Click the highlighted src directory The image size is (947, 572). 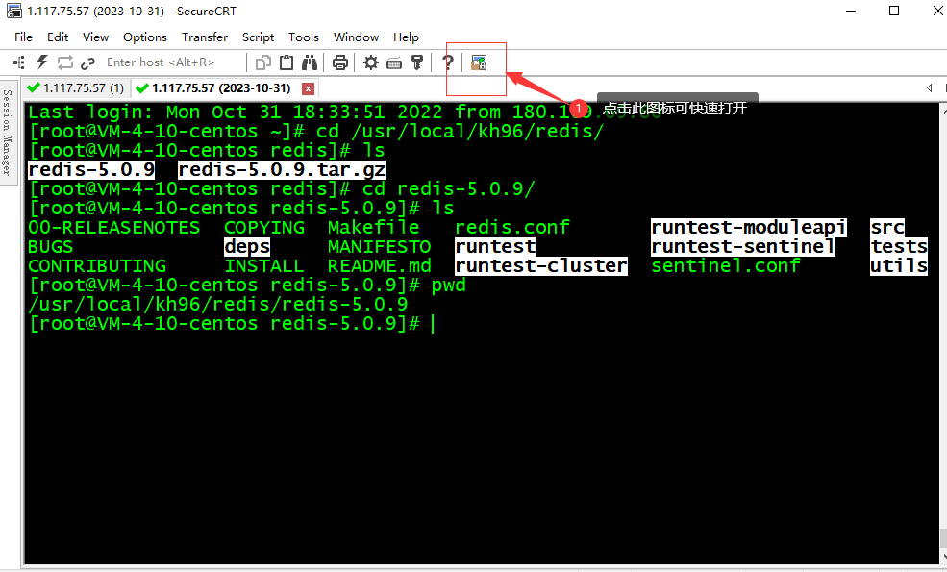tap(887, 227)
